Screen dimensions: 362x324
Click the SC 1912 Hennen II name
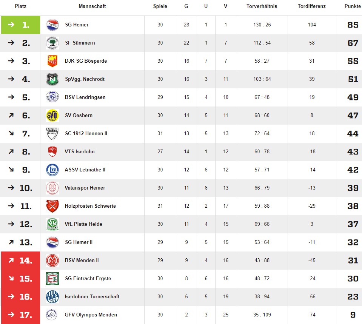86,134
